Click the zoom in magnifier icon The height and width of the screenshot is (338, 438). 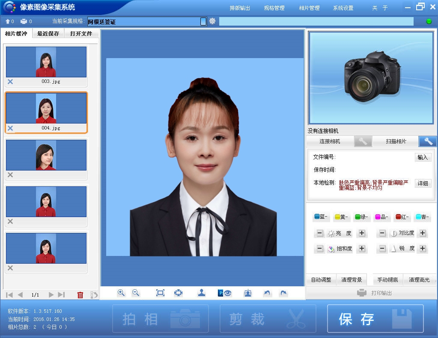[121, 293]
